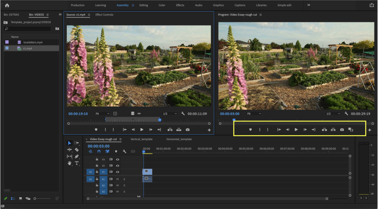Click Export Frame camera in Program monitor

click(x=342, y=130)
